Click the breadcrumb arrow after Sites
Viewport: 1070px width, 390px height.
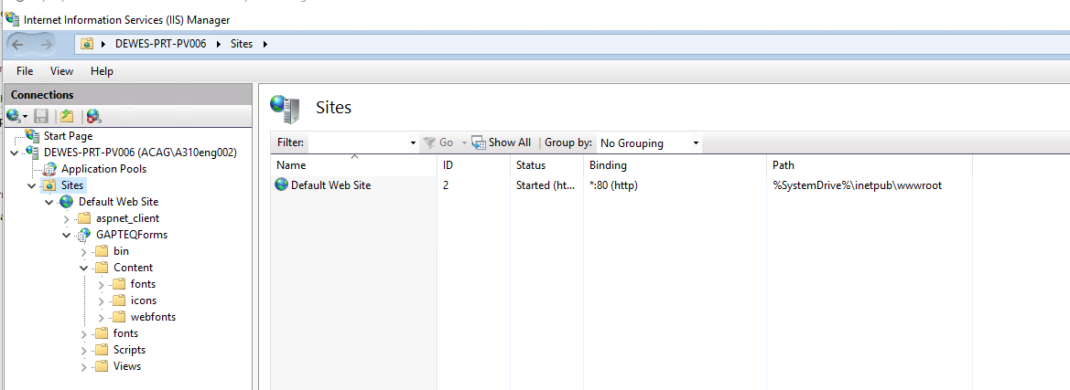[x=265, y=44]
